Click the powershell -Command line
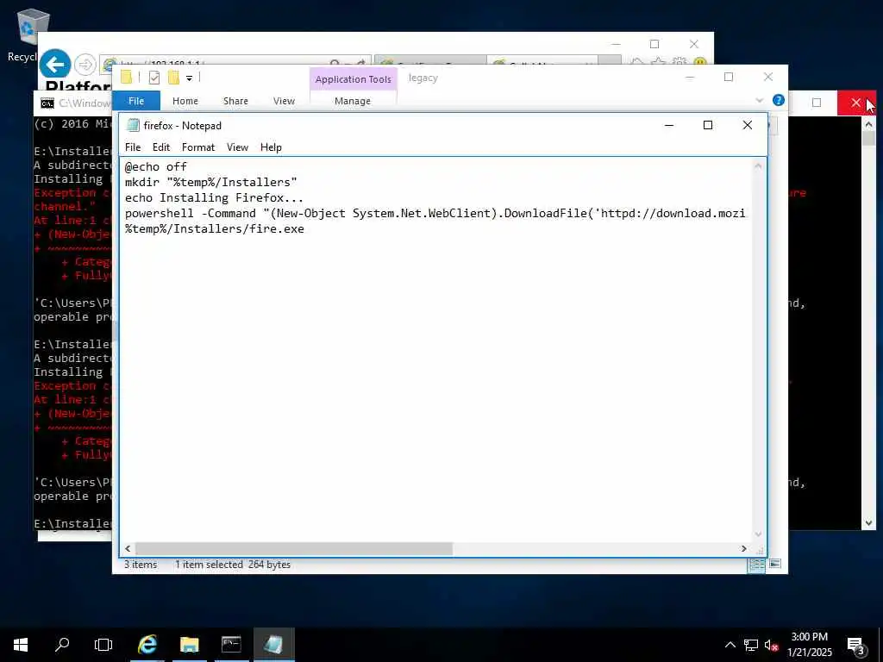Viewport: 883px width, 662px height. pos(435,213)
